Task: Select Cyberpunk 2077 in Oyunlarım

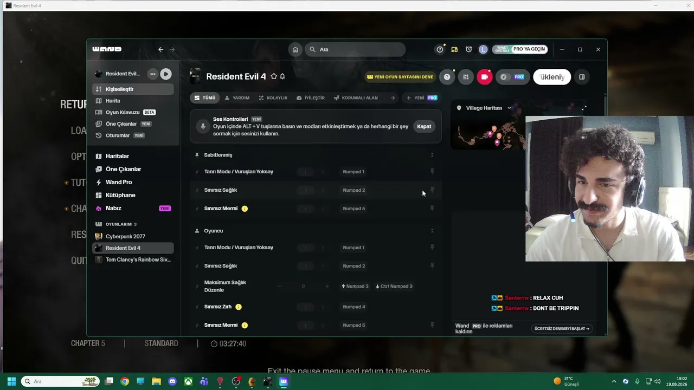Action: [133, 236]
